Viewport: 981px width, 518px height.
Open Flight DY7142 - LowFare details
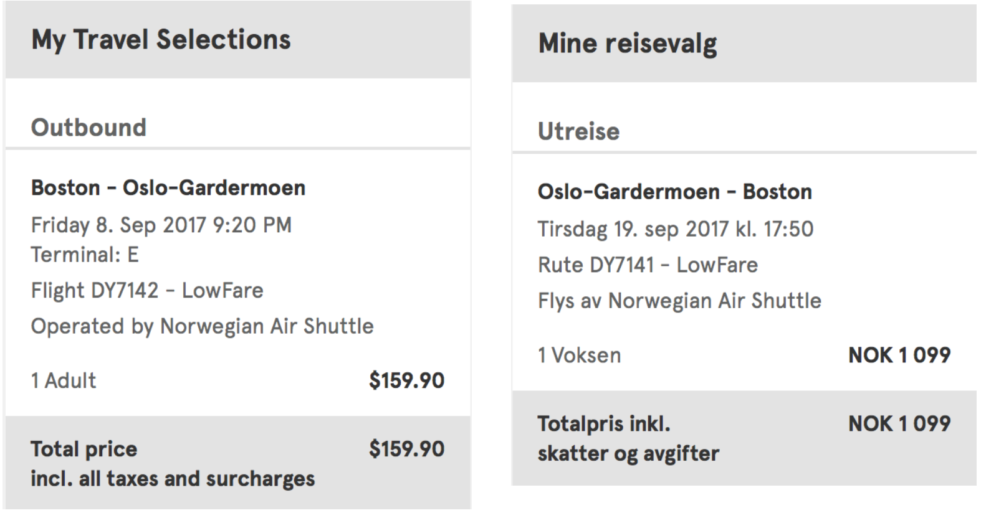(x=147, y=290)
